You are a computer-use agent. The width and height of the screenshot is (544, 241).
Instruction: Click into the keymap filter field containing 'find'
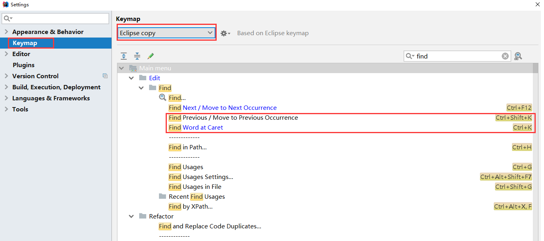[458, 56]
